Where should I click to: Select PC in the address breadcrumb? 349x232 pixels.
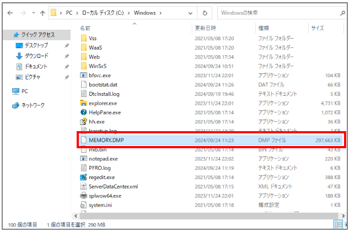pos(69,13)
